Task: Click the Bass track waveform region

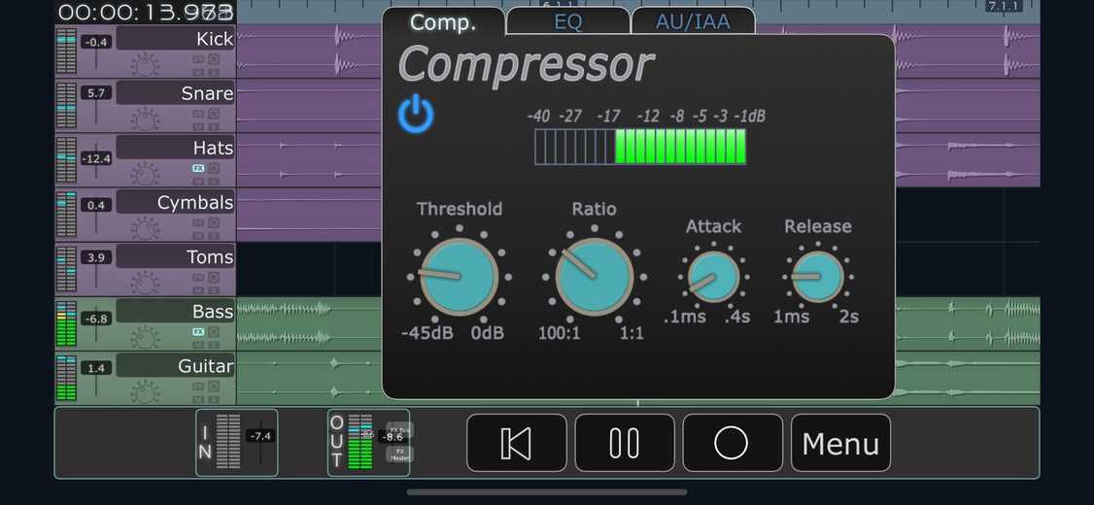Action: tap(309, 323)
